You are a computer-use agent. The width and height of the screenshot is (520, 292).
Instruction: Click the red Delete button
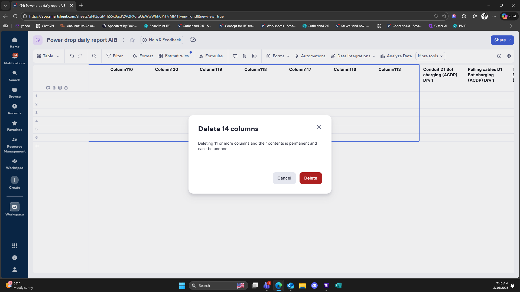310,178
